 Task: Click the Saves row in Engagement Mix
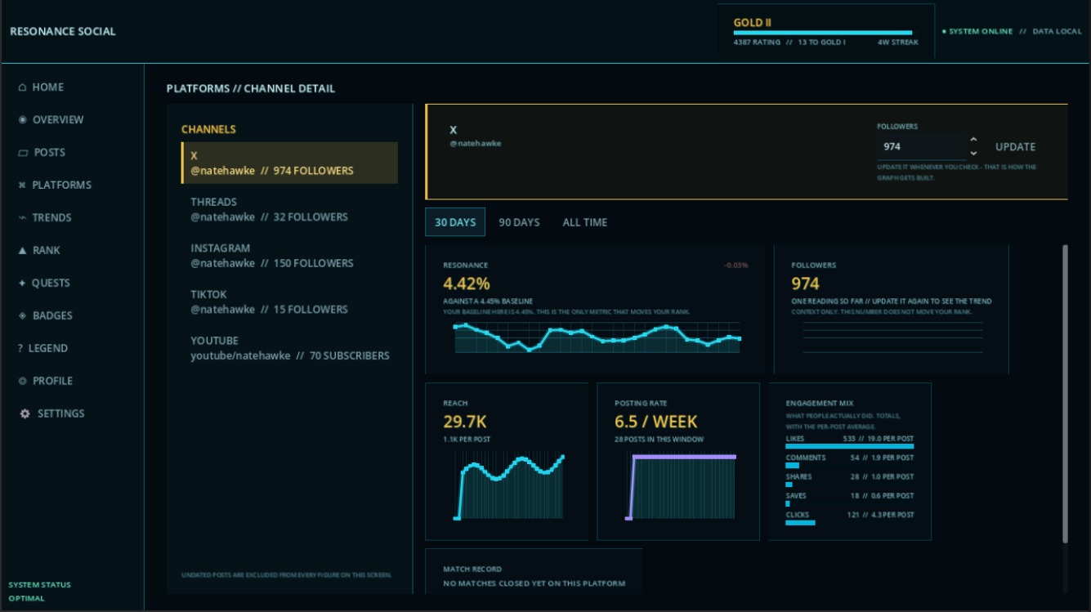(x=850, y=498)
